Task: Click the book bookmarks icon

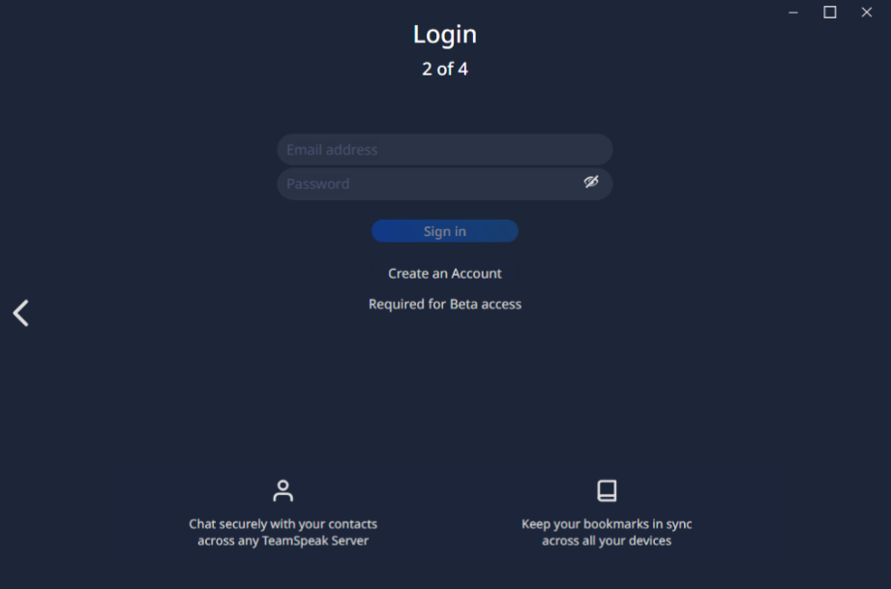Action: 607,490
